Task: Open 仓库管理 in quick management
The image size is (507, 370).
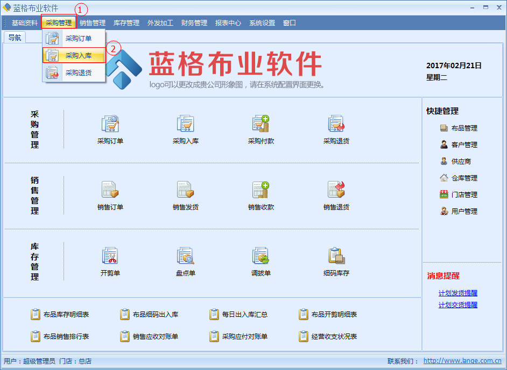Action: click(463, 178)
